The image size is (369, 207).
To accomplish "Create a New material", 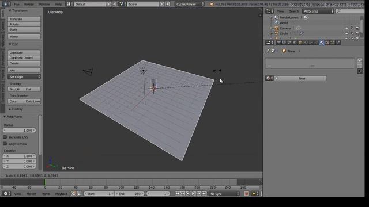I will [300, 78].
